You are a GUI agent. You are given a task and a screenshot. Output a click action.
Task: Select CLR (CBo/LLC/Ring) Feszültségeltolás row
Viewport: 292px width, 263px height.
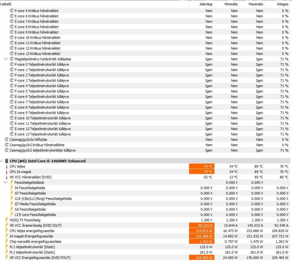[x=145, y=199]
